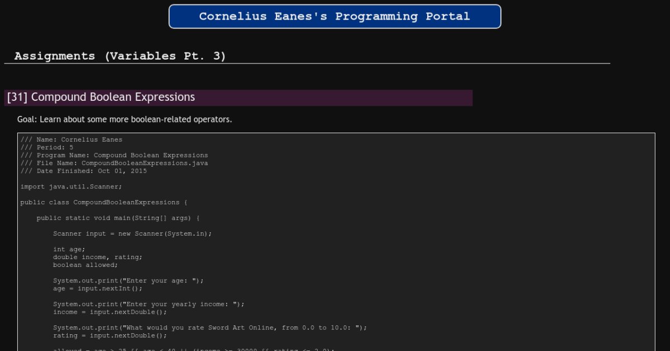Click the import java.util.Scanner line
The image size is (670, 351).
coord(71,187)
